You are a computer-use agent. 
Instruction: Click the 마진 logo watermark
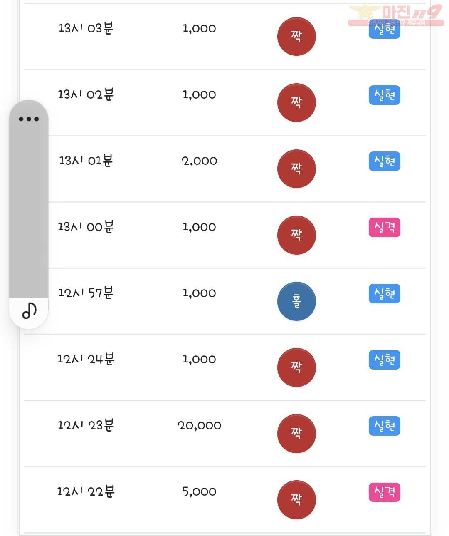pos(396,15)
